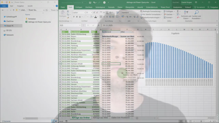The height and width of the screenshot is (123, 219).
Task: Increase decimal places icon
Action: [134, 17]
